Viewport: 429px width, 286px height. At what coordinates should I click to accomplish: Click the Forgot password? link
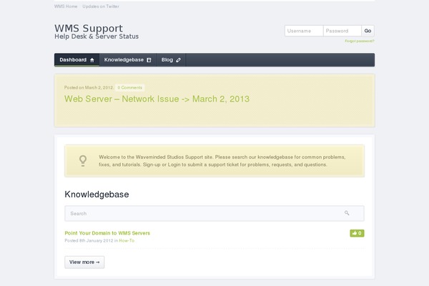click(360, 41)
